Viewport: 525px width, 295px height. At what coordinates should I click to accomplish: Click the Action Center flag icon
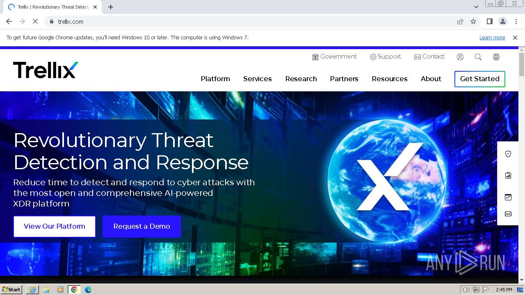(486, 290)
